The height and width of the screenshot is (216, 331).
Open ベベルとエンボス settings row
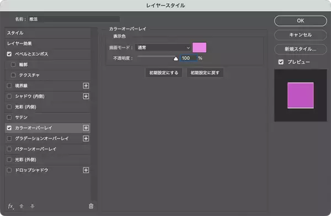coord(47,54)
